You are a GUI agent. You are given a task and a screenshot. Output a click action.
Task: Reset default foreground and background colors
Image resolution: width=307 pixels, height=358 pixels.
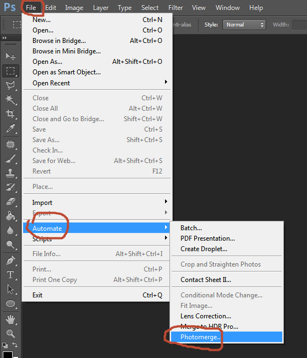pos(4,345)
